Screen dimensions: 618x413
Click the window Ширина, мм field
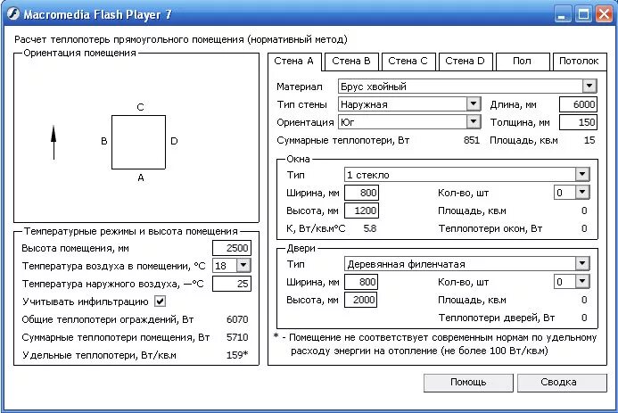click(x=361, y=193)
